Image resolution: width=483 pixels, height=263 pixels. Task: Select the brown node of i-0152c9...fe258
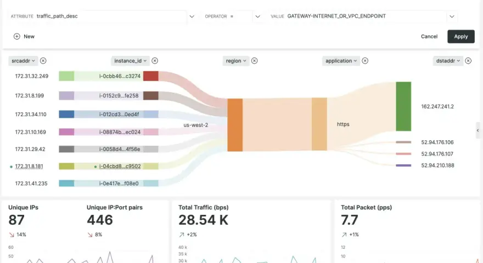click(x=151, y=96)
